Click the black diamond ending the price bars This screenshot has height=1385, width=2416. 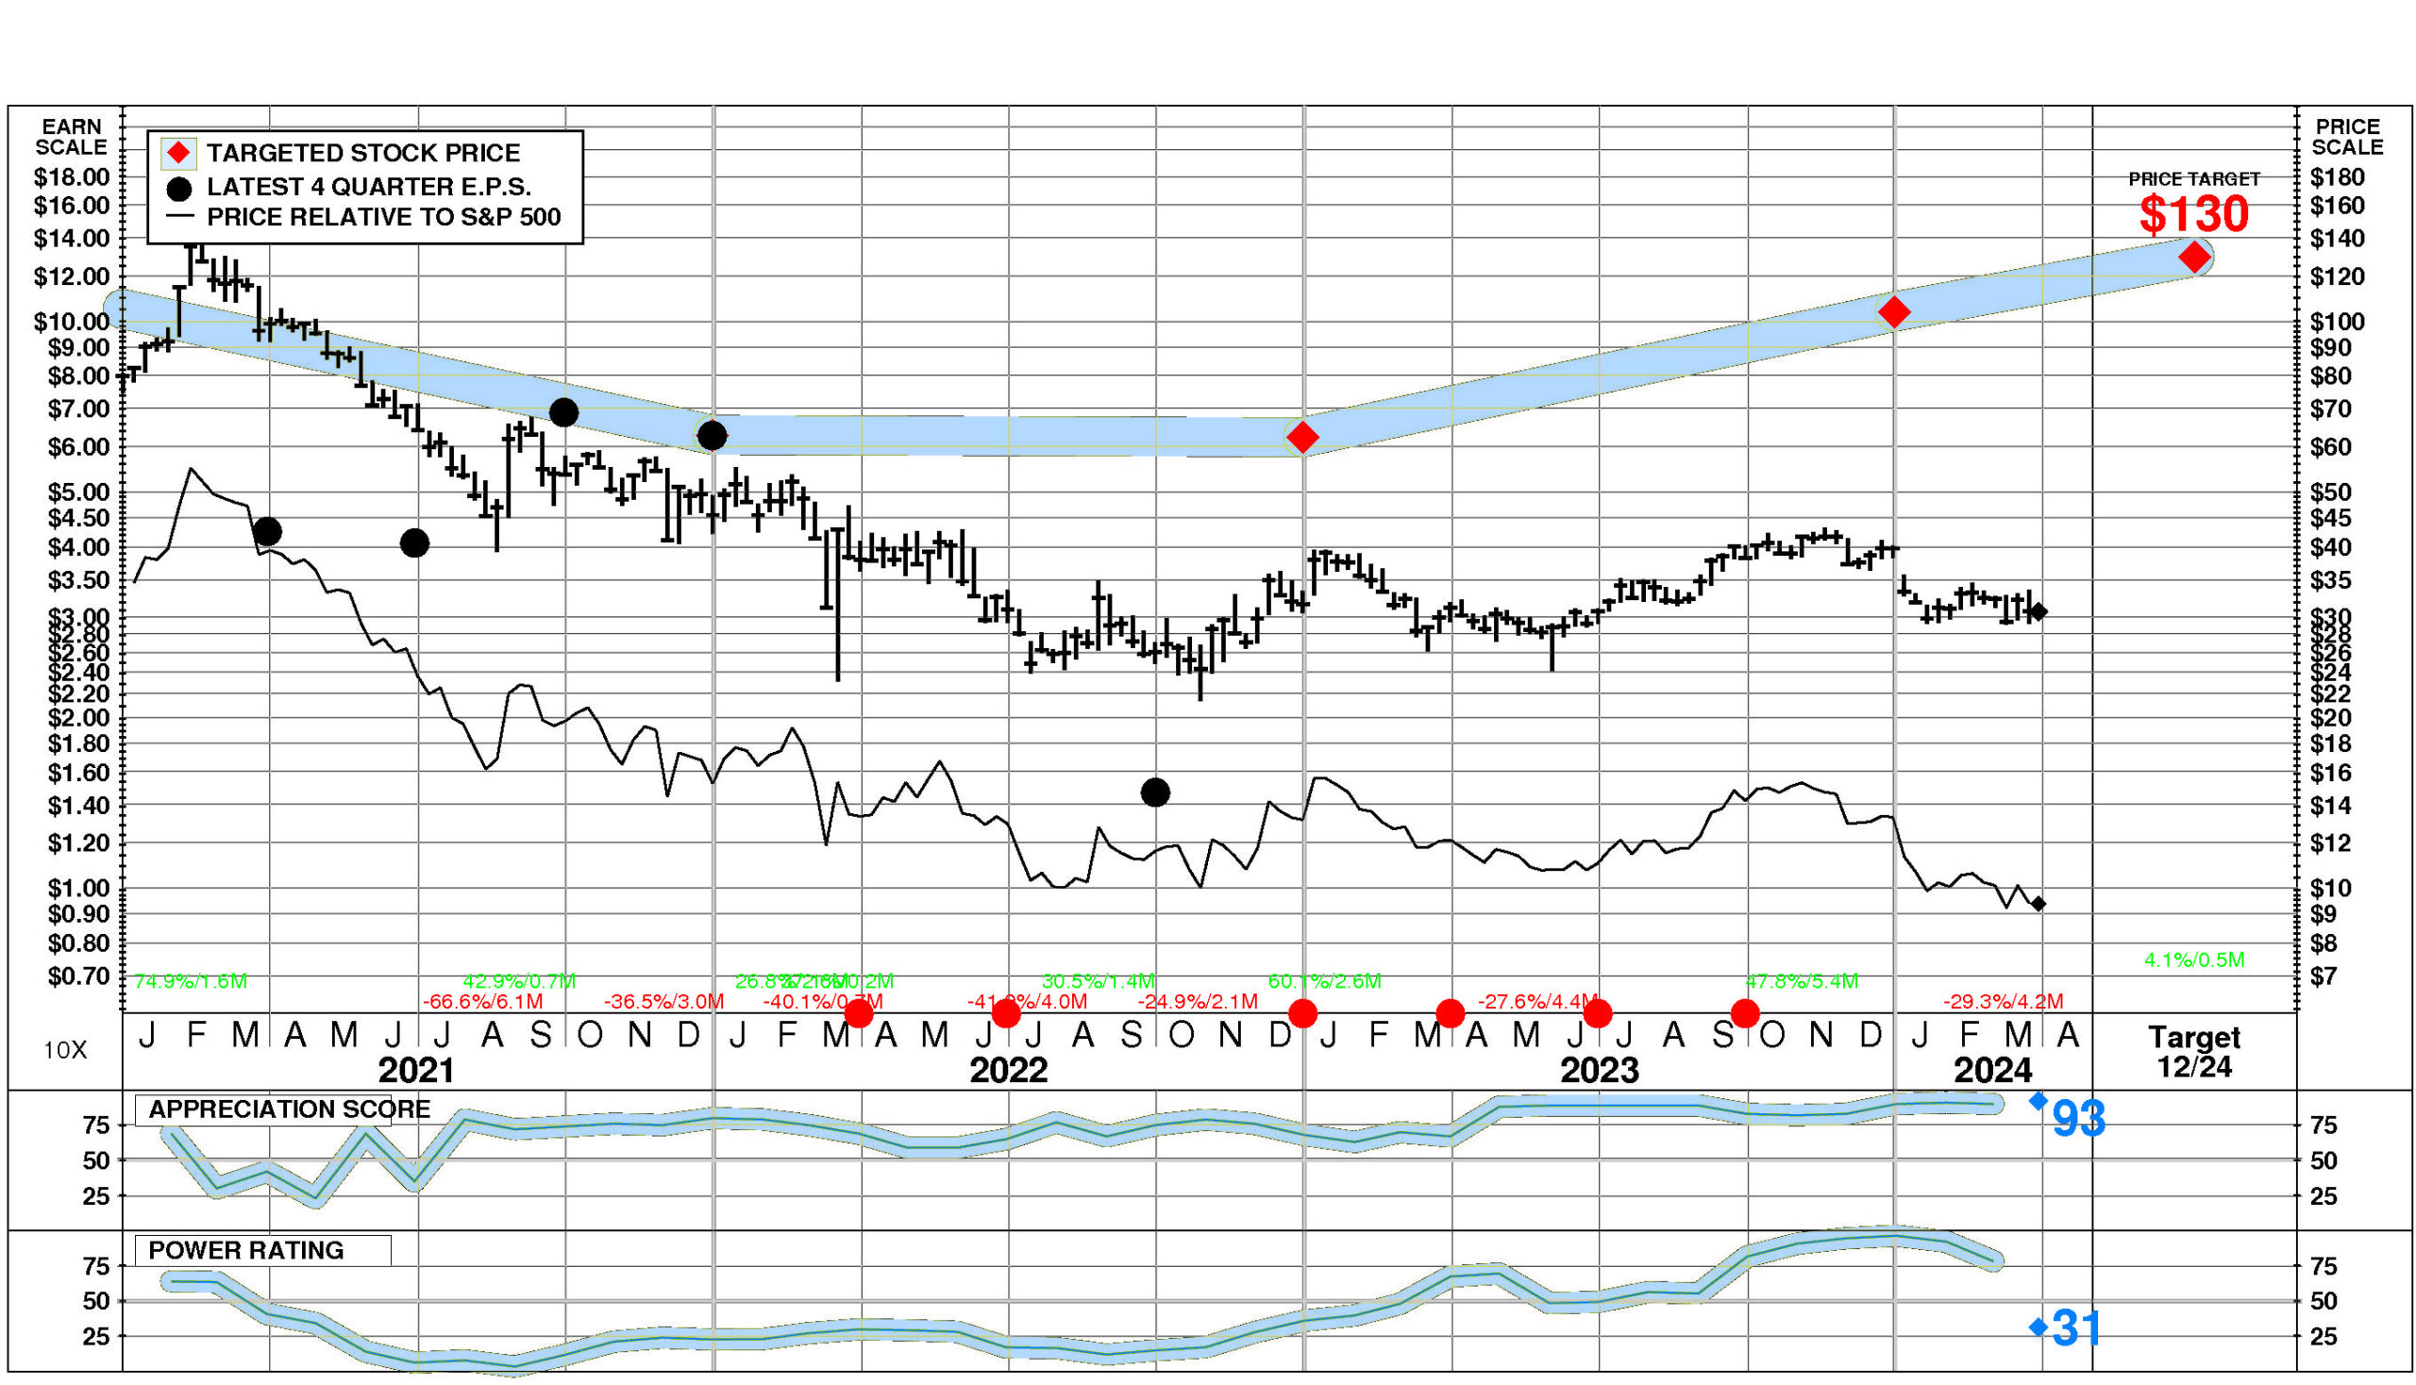[x=2038, y=611]
